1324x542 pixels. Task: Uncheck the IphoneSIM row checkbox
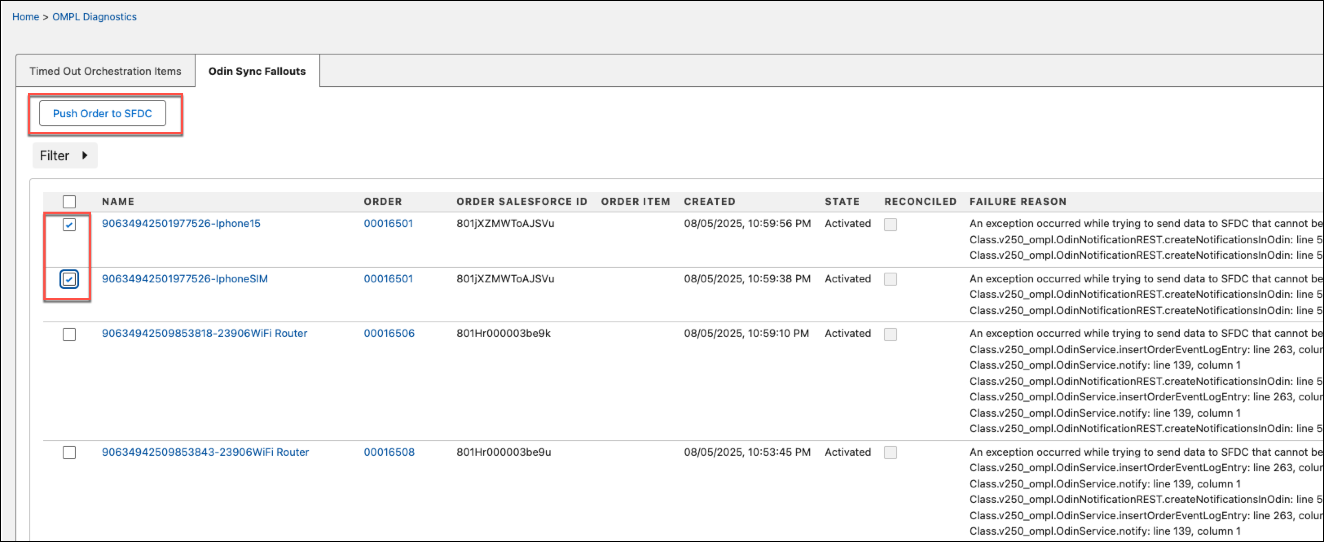pos(69,279)
